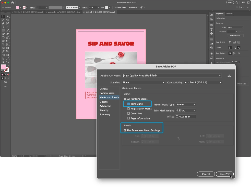The image size is (251, 188).
Task: Open the Printer Mark Type dropdown
Action: [x=185, y=104]
